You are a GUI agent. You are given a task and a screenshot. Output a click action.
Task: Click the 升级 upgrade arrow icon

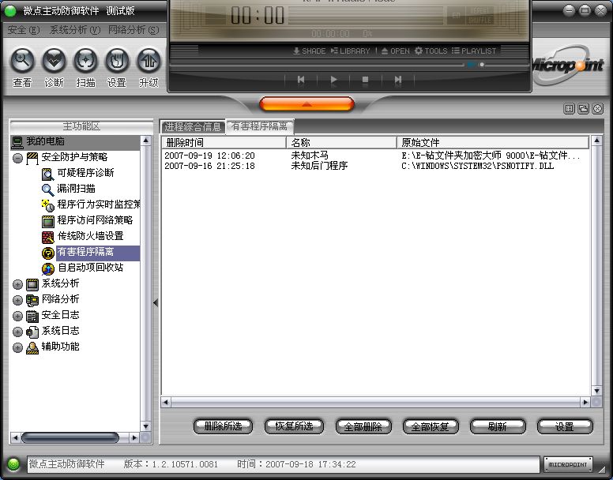coord(149,60)
